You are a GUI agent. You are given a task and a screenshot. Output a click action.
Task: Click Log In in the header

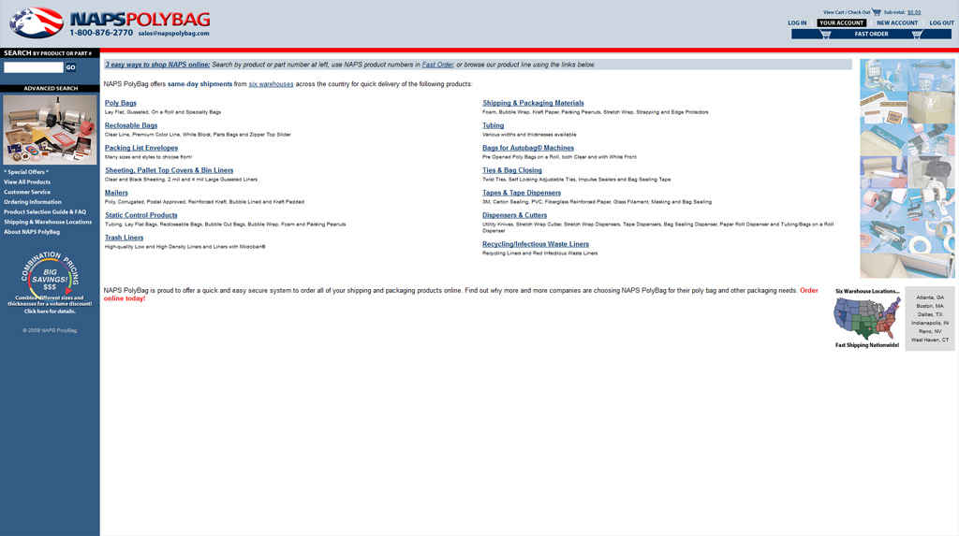coord(797,23)
